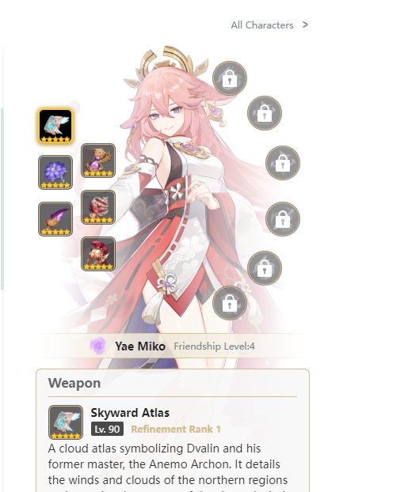The width and height of the screenshot is (408, 492).
Task: Expand the arrow next to All Characters
Action: (305, 25)
